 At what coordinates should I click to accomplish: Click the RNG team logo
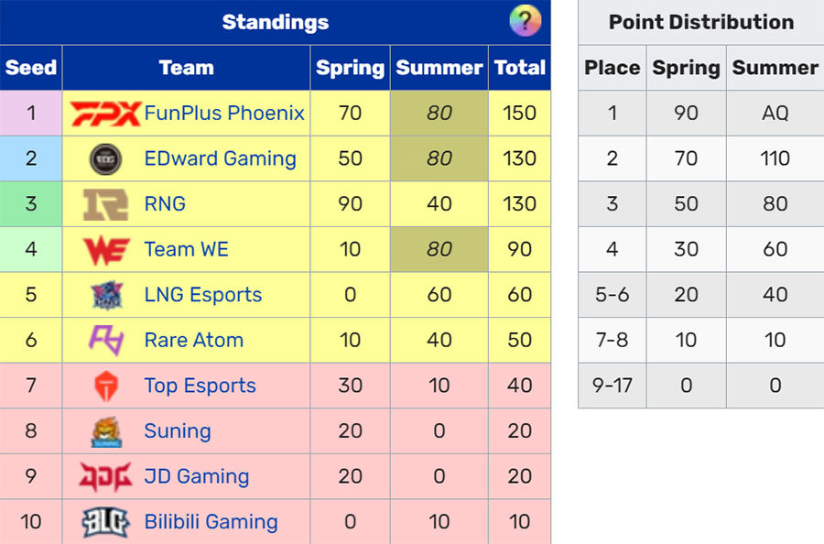(x=105, y=204)
